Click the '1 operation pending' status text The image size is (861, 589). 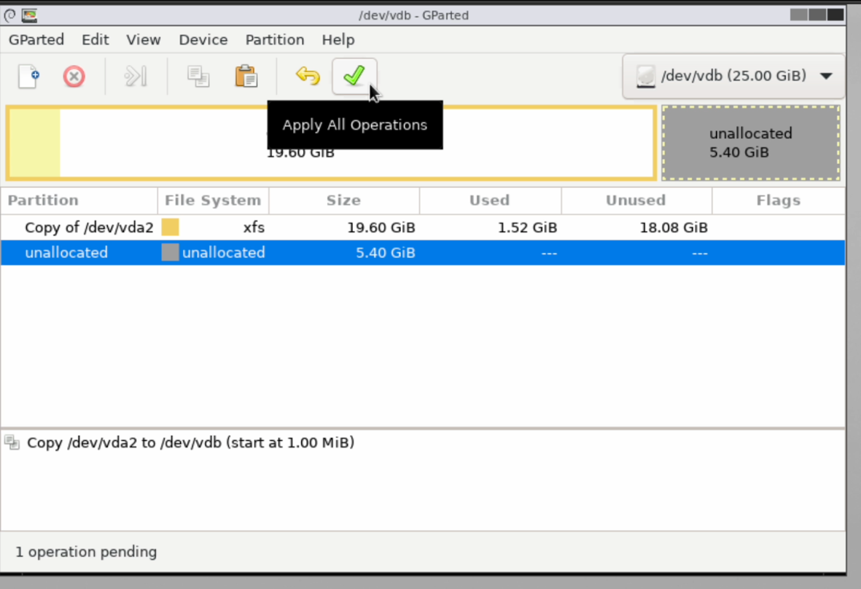86,551
